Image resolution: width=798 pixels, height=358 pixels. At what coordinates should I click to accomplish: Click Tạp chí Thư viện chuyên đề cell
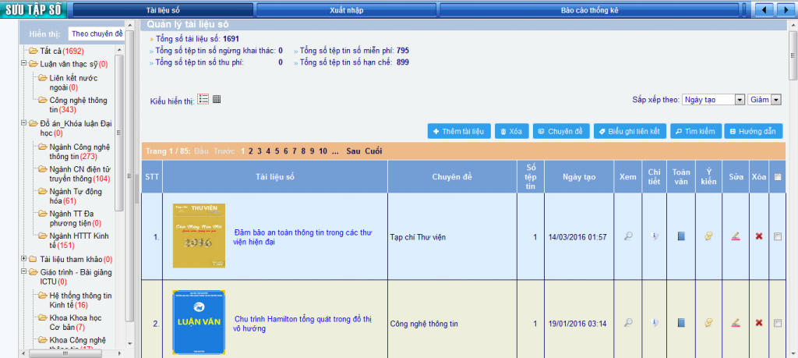point(452,237)
